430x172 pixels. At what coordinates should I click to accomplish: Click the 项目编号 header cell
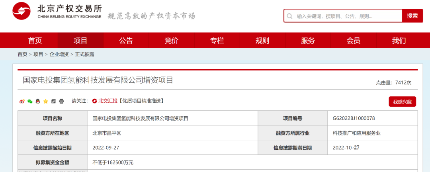tap(293, 118)
